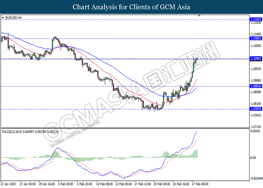Click the black triangle beside EURUSD,H4
Image resolution: width=263 pixels, height=188 pixels.
tap(3, 17)
